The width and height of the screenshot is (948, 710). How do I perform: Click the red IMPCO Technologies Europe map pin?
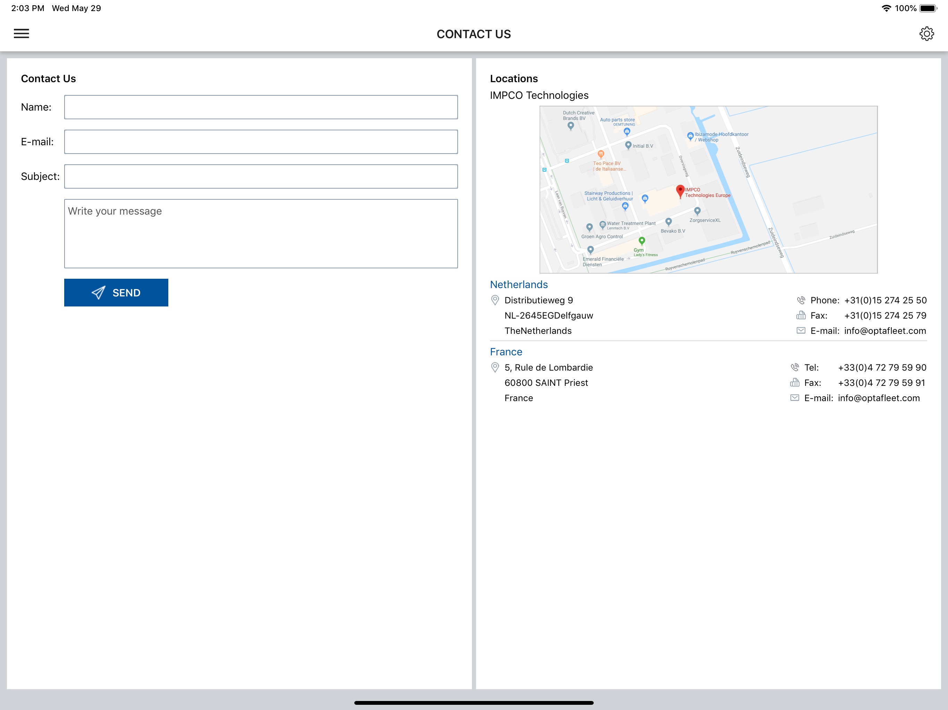pos(680,191)
